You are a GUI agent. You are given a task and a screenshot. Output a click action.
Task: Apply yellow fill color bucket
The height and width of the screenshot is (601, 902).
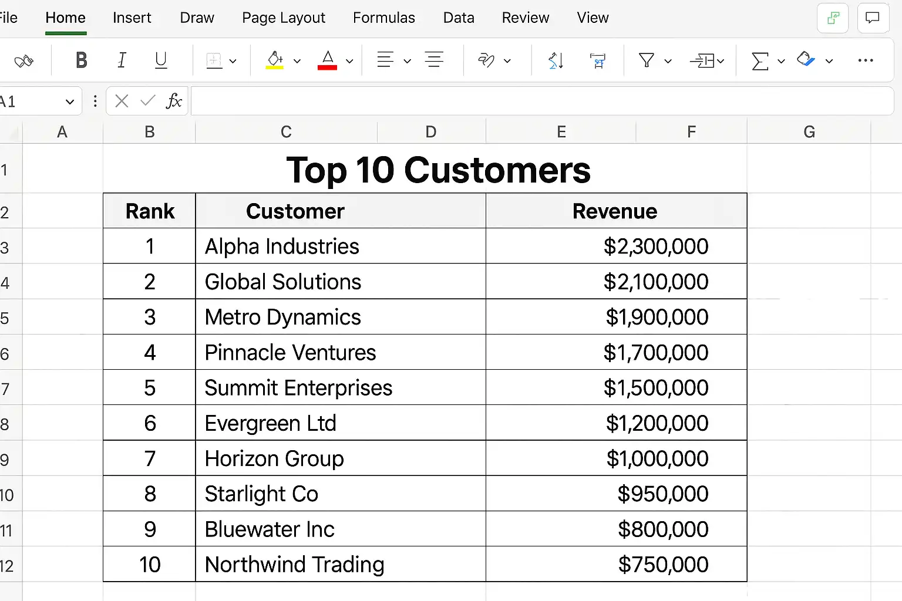coord(275,60)
